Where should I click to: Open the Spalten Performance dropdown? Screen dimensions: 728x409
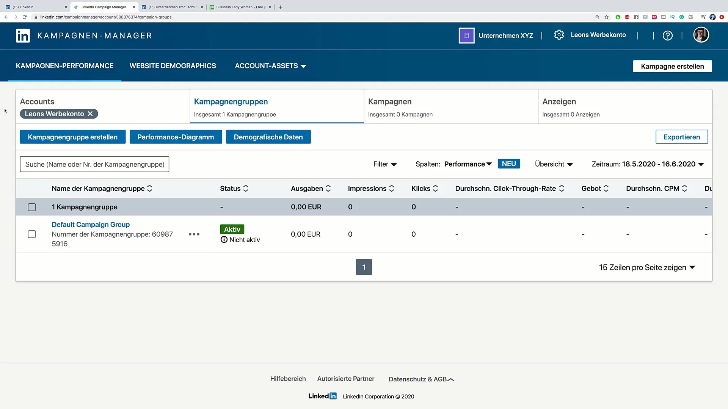[468, 164]
